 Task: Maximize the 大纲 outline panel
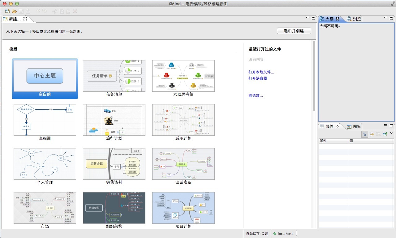tap(391, 18)
